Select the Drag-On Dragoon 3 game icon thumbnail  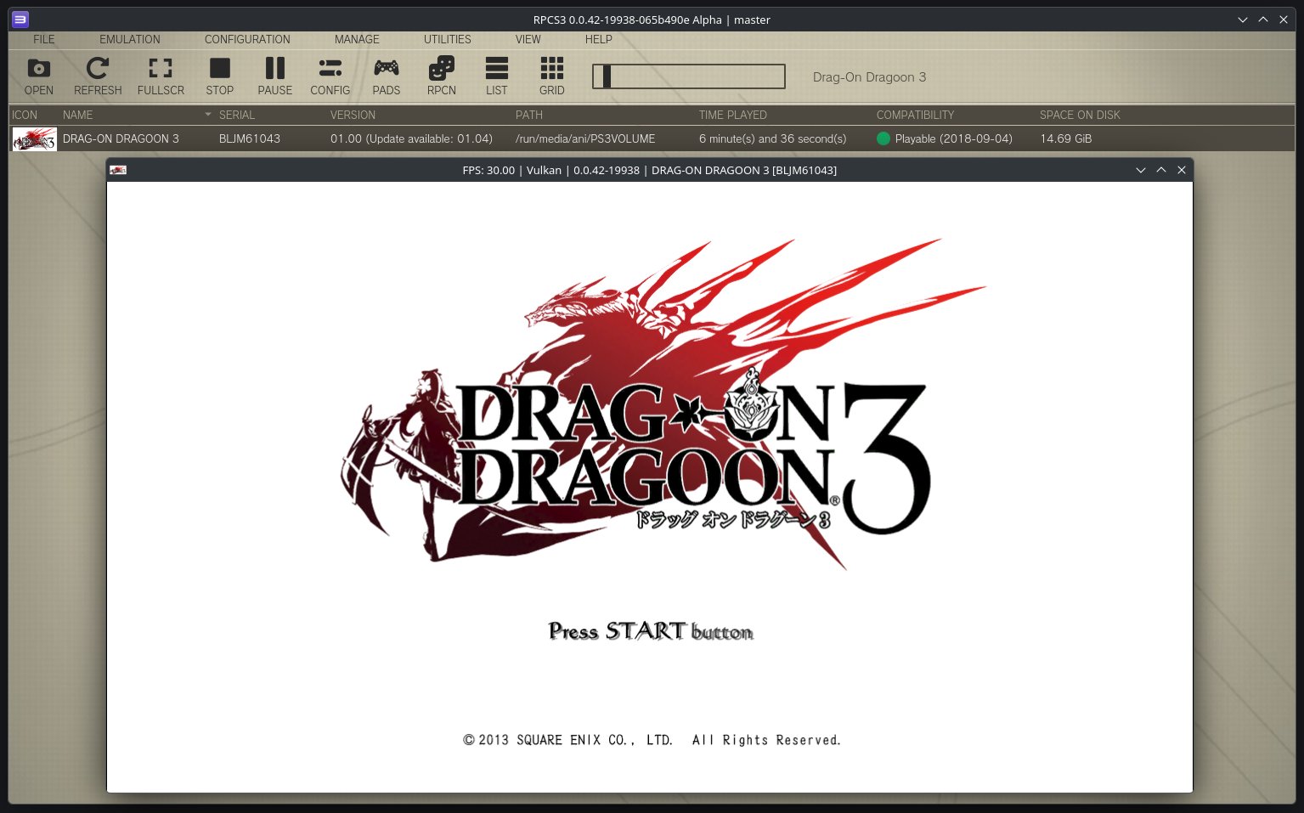pyautogui.click(x=34, y=138)
